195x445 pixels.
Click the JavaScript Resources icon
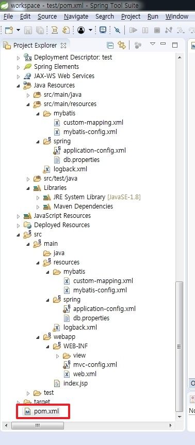click(28, 216)
